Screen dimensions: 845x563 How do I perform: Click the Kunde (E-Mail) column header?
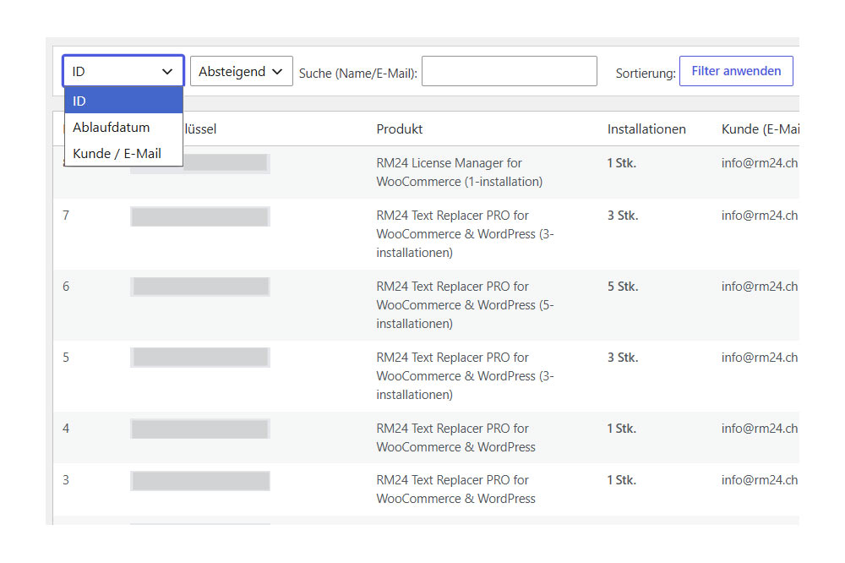click(760, 128)
